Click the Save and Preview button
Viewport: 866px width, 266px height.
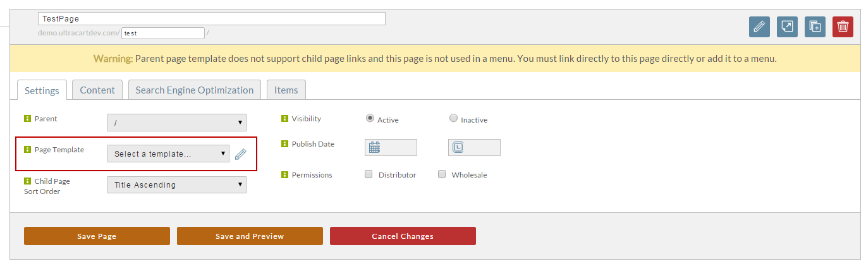tap(250, 236)
